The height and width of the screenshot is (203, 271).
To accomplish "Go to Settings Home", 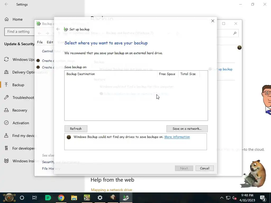I will [17, 19].
